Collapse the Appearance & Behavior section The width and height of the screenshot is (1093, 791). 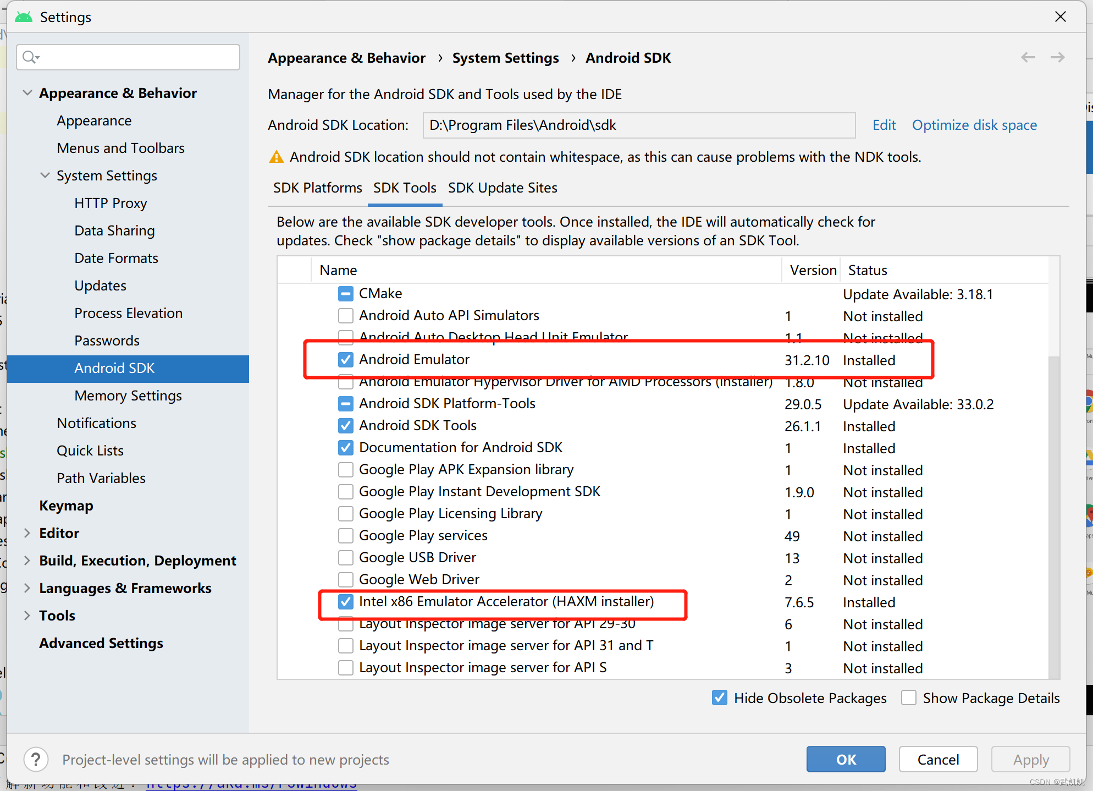pyautogui.click(x=27, y=93)
